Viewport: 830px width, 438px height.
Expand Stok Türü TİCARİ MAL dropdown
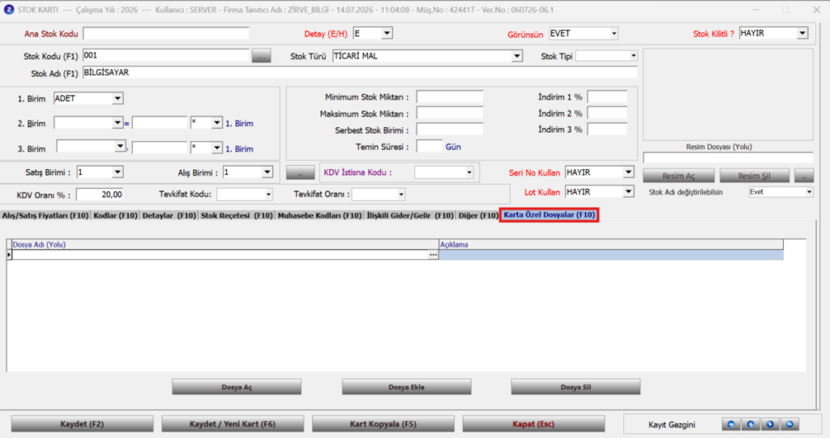point(516,56)
